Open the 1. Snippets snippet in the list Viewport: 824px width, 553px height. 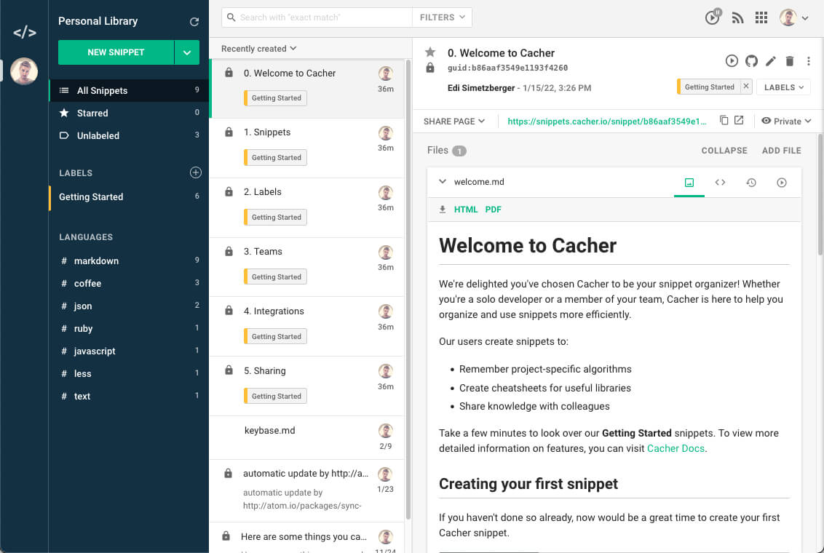click(307, 148)
